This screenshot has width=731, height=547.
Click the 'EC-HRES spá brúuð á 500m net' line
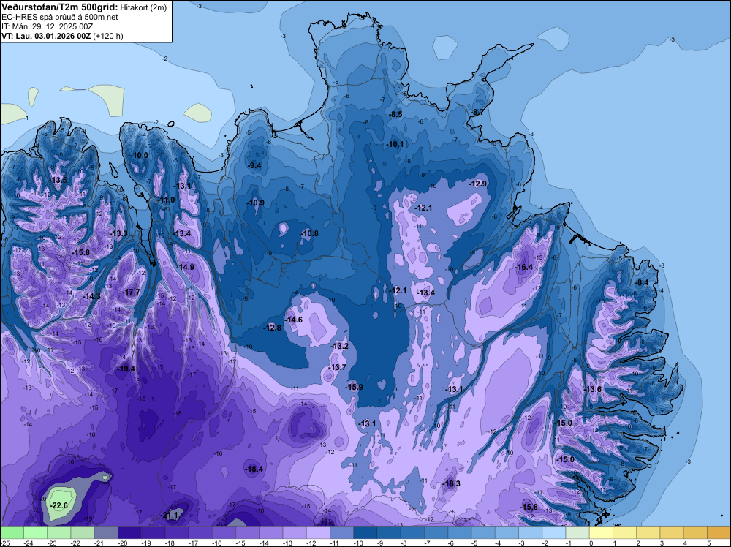[60, 17]
